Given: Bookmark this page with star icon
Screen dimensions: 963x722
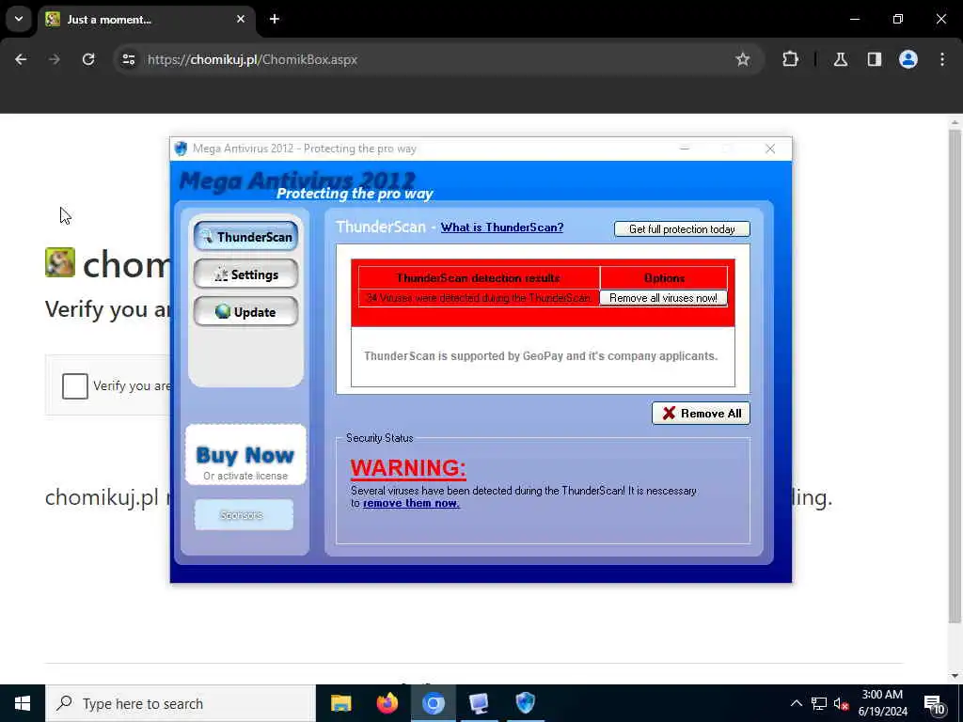Looking at the screenshot, I should pos(743,59).
